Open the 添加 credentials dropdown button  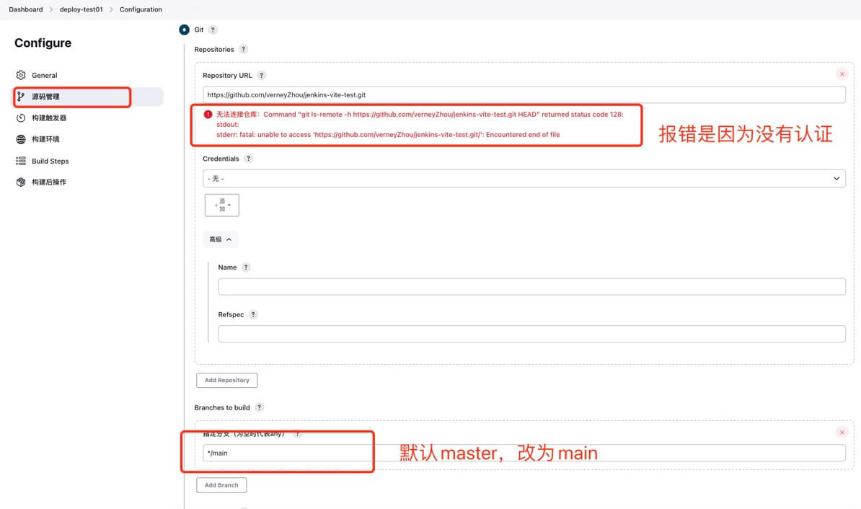[222, 205]
